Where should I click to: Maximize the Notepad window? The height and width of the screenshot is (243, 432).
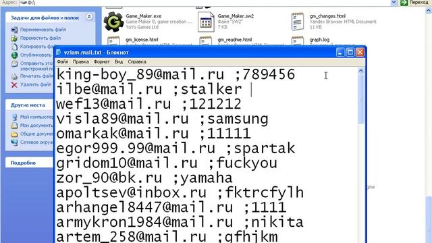(350, 53)
